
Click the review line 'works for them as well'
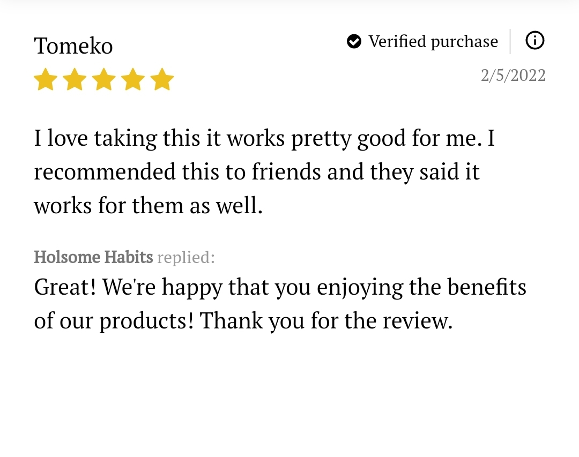coord(148,206)
